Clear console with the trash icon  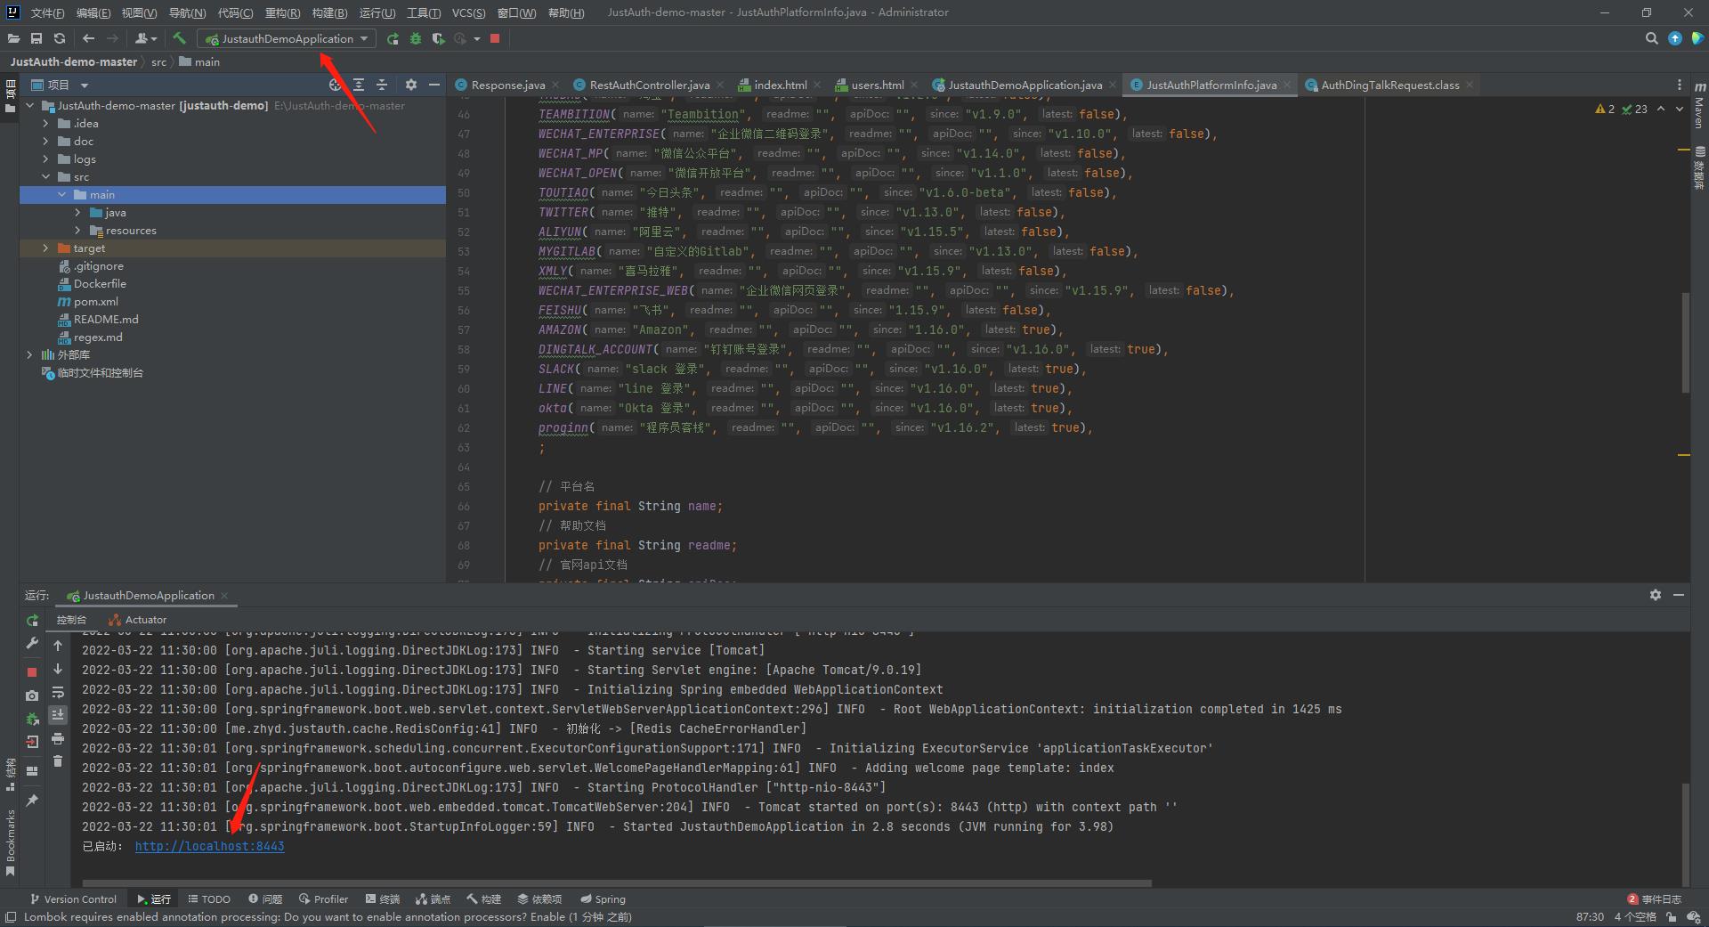point(58,760)
